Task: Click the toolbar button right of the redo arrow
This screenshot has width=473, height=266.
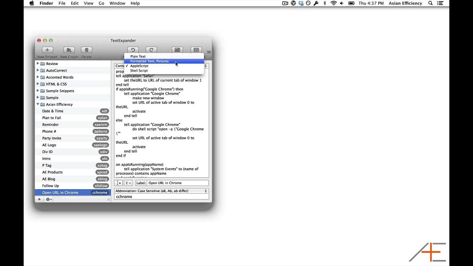Action: pos(177,50)
